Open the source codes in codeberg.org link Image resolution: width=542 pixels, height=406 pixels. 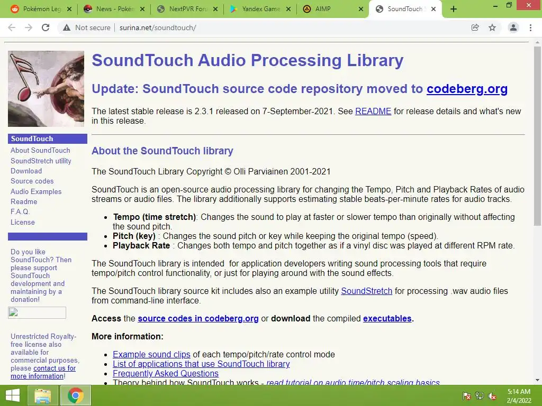[x=198, y=318]
